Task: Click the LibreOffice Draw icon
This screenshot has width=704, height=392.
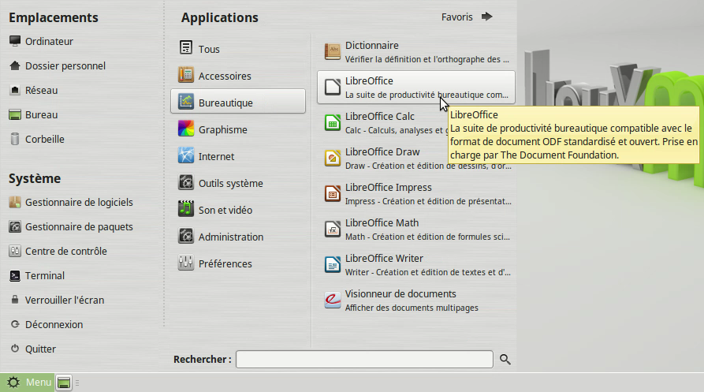Action: click(332, 158)
